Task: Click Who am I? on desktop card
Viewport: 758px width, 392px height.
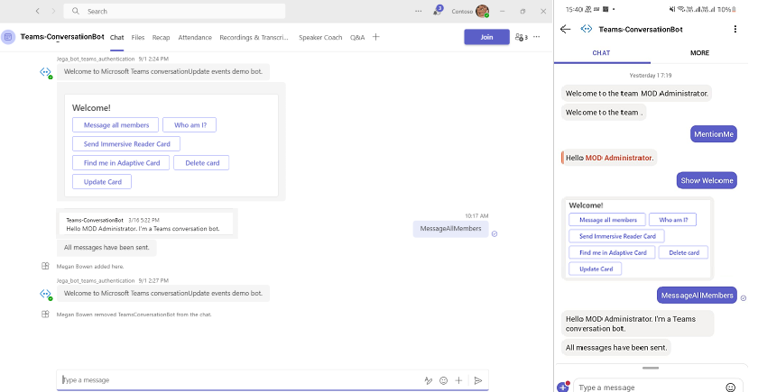Action: [189, 125]
